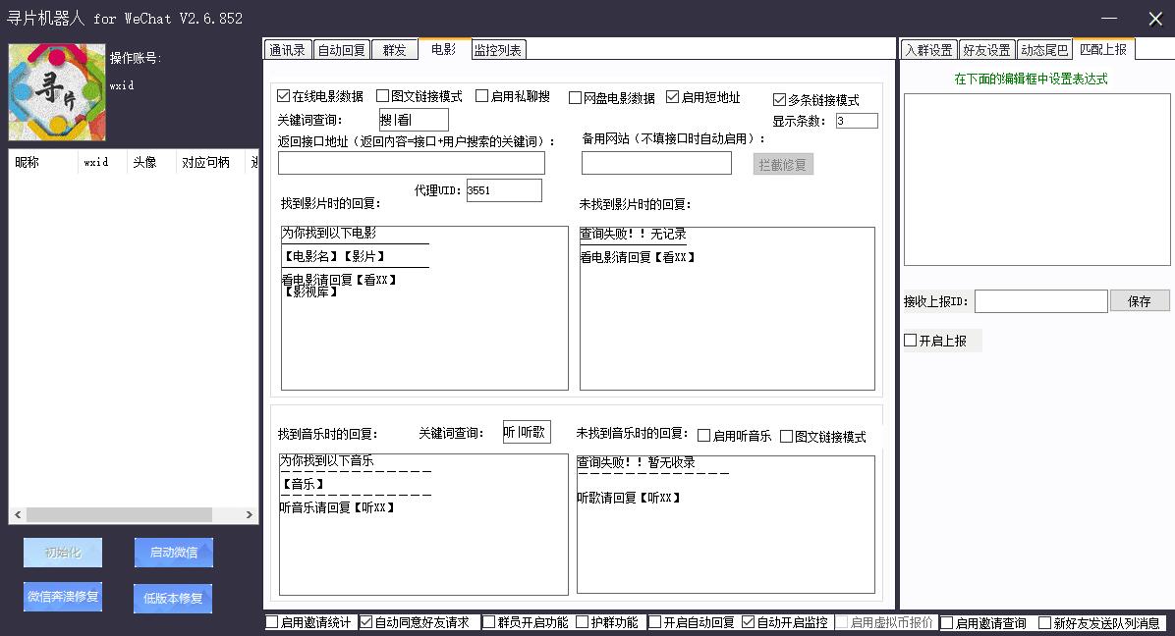
Task: Click the 找到音乐时的回复 text area
Action: [423, 524]
